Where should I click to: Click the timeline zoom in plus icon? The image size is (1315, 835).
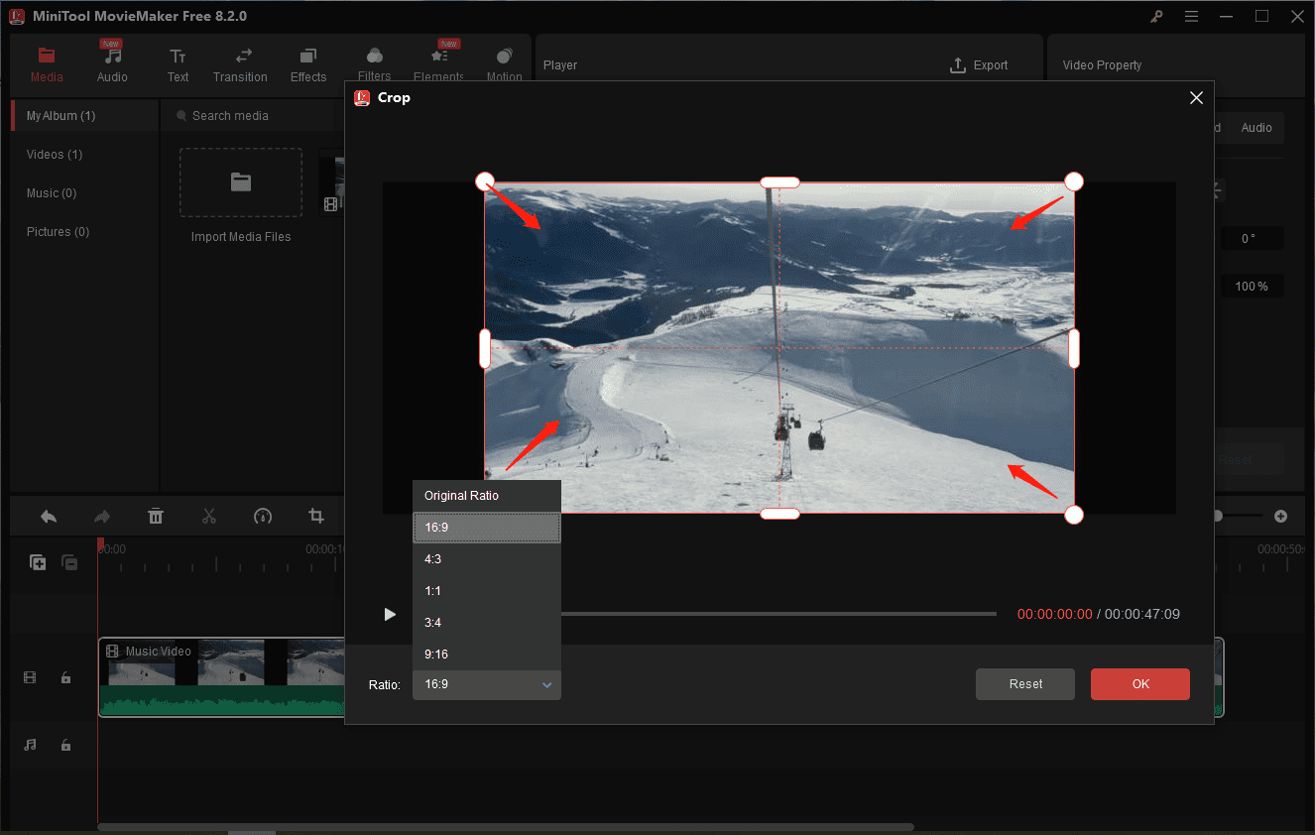(1280, 516)
